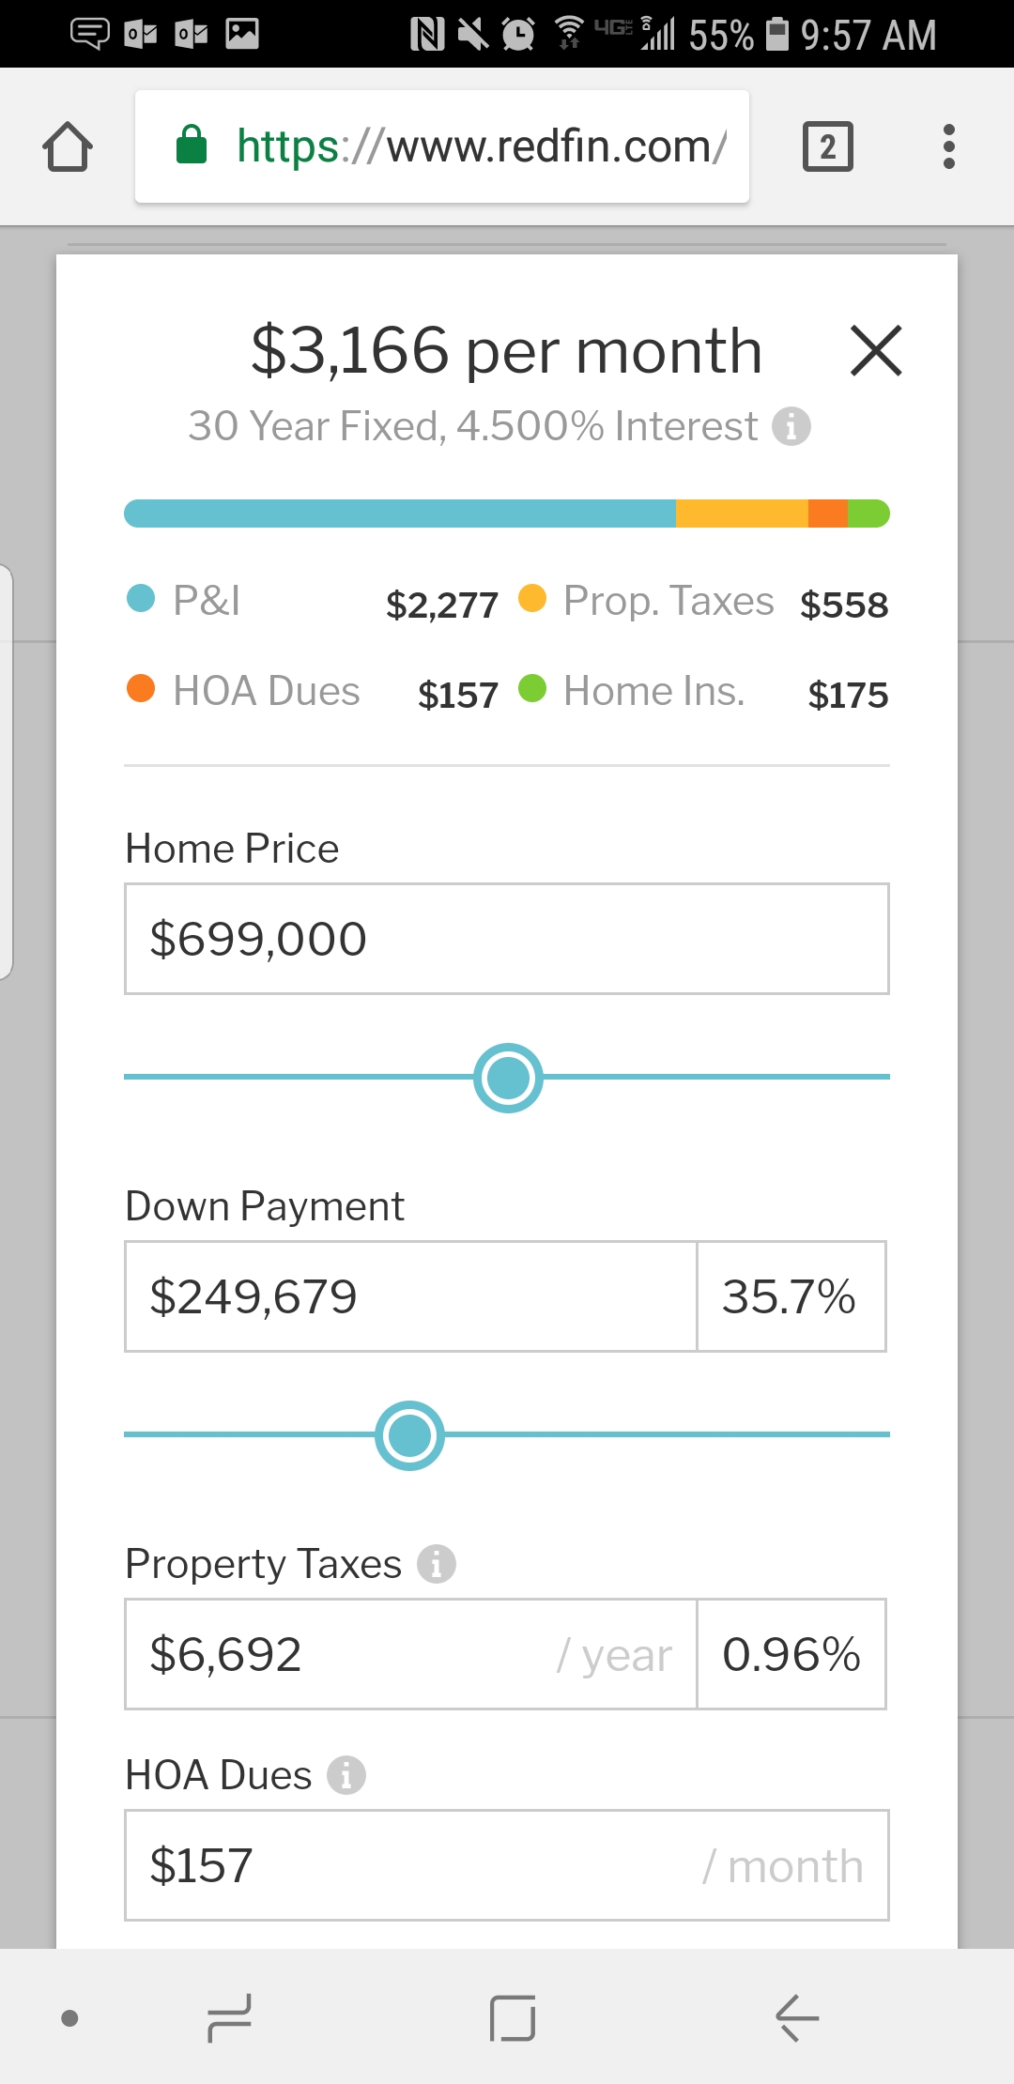Tap the Android recent apps button
The height and width of the screenshot is (2084, 1014).
coord(229,2018)
